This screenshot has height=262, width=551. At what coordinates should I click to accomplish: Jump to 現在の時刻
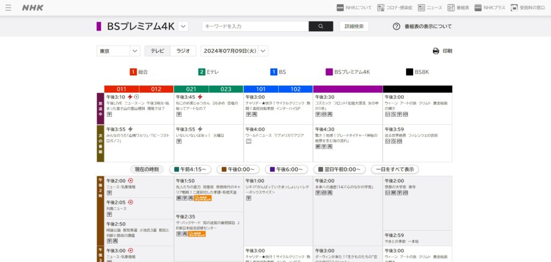click(147, 169)
